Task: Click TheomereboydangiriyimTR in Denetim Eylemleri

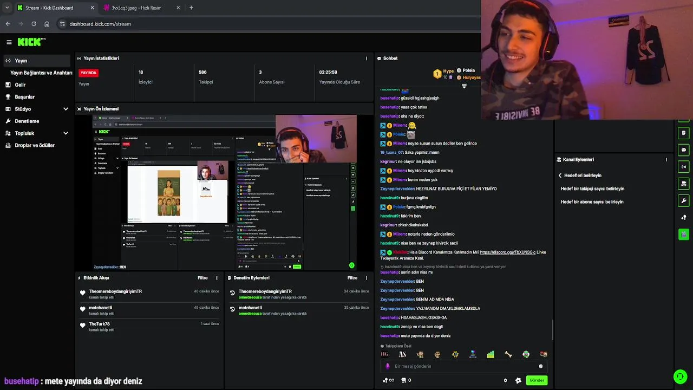Action: (265, 291)
